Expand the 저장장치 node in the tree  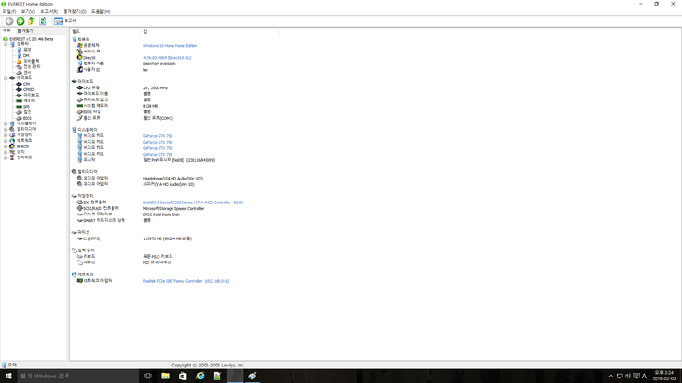[6, 134]
